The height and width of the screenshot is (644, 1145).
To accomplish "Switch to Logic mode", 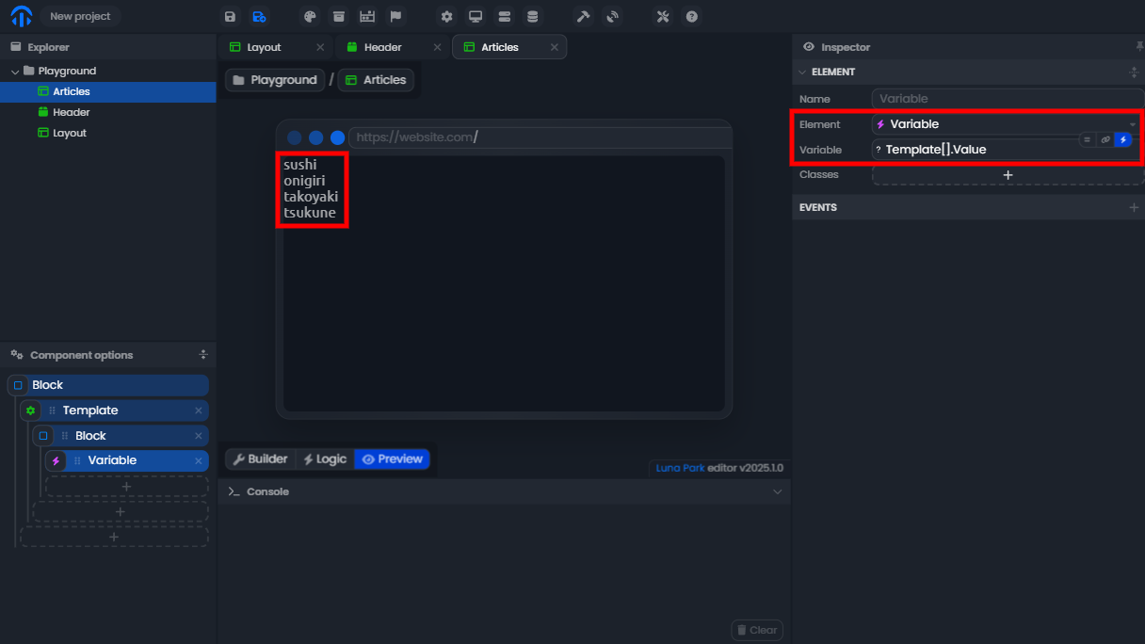I will [325, 459].
